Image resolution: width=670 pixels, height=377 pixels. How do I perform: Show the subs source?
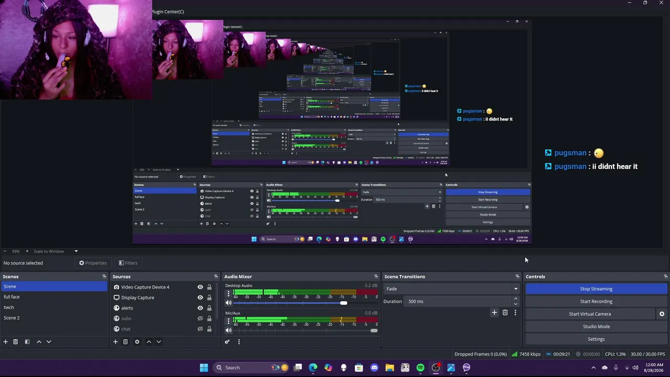click(x=200, y=318)
